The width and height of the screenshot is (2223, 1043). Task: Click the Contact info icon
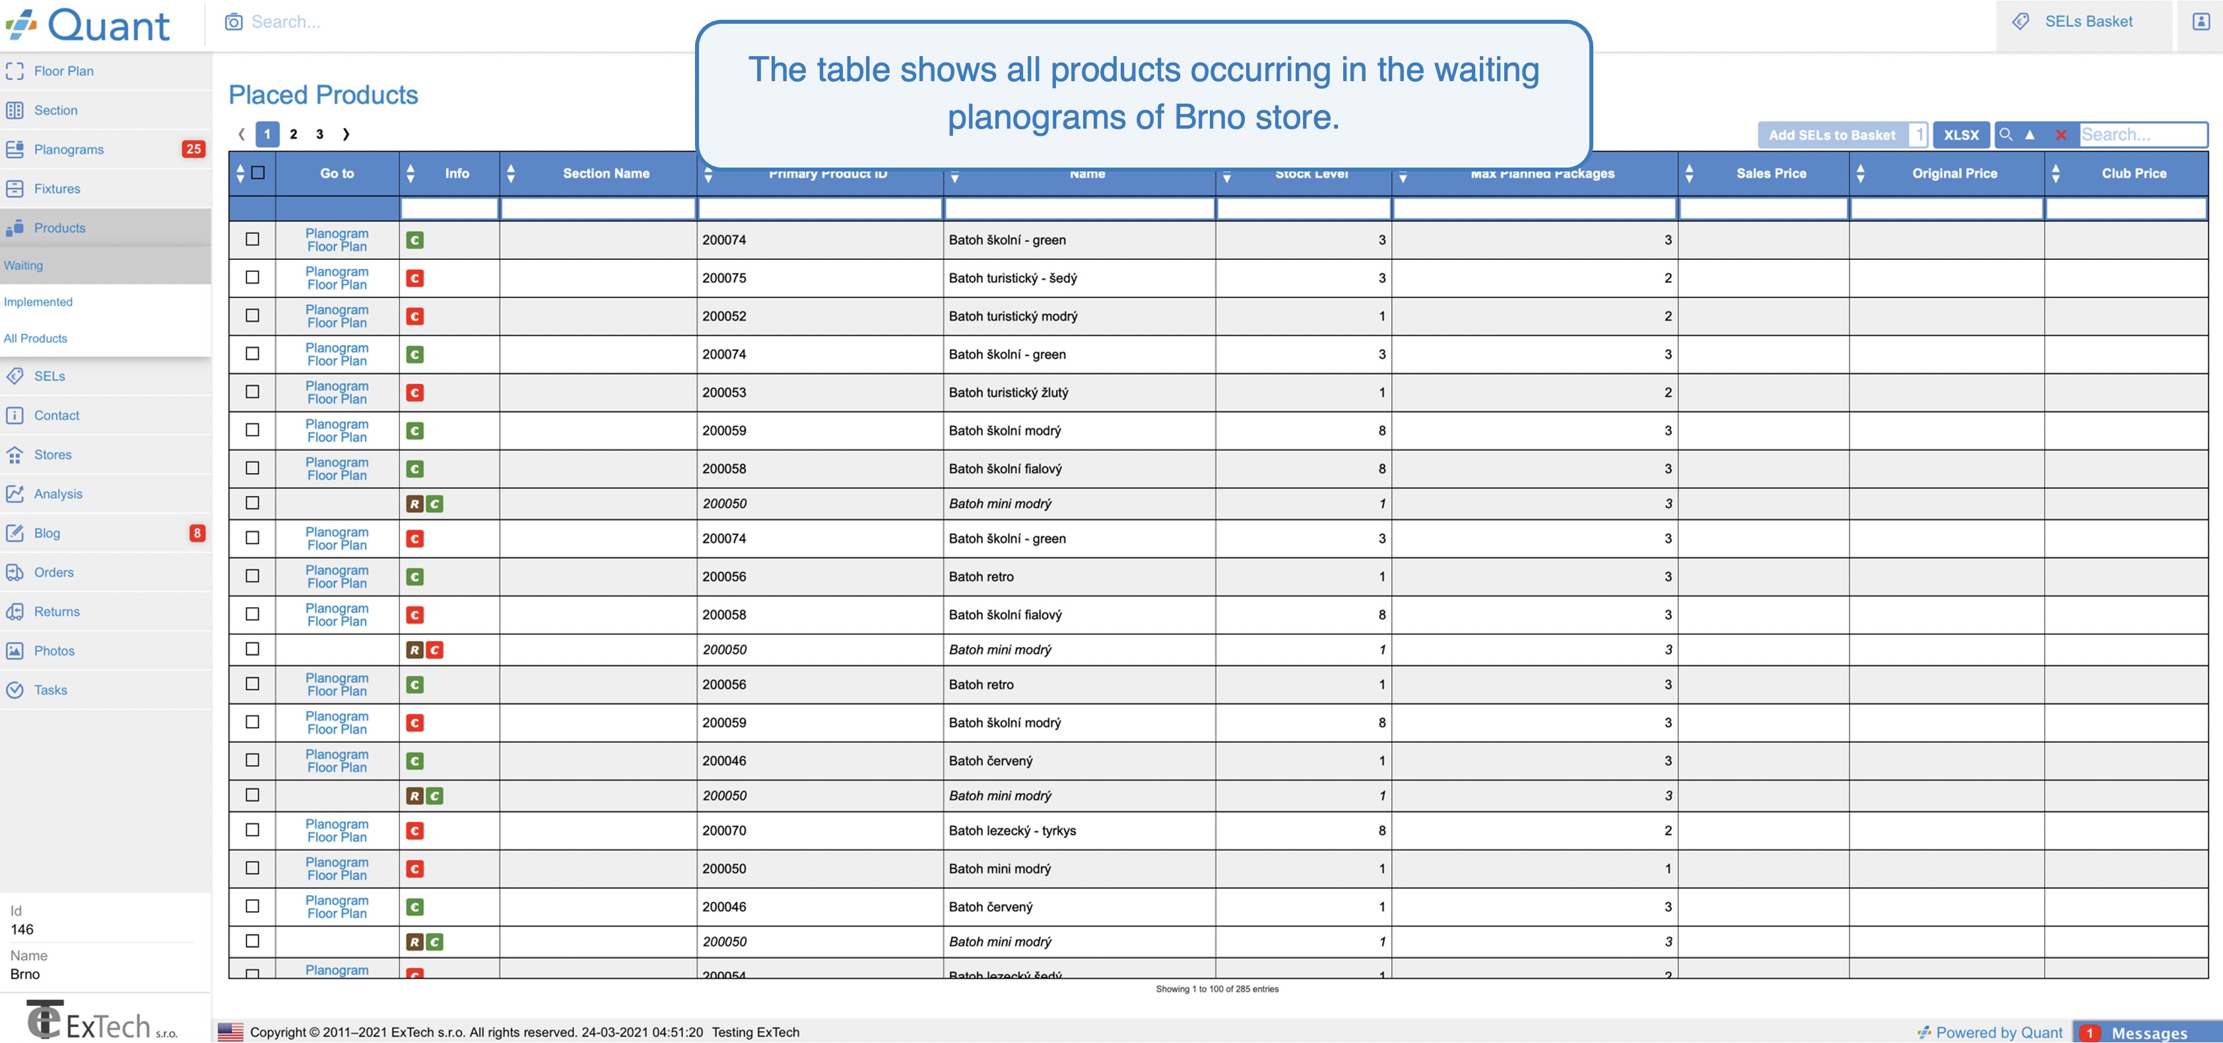tap(15, 415)
